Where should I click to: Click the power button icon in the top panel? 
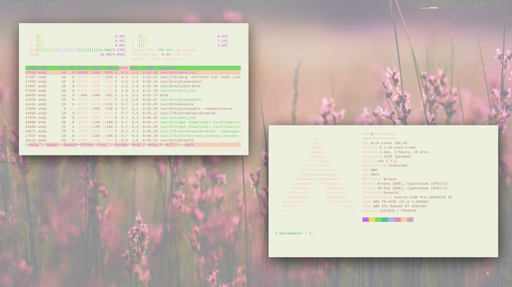497,4
